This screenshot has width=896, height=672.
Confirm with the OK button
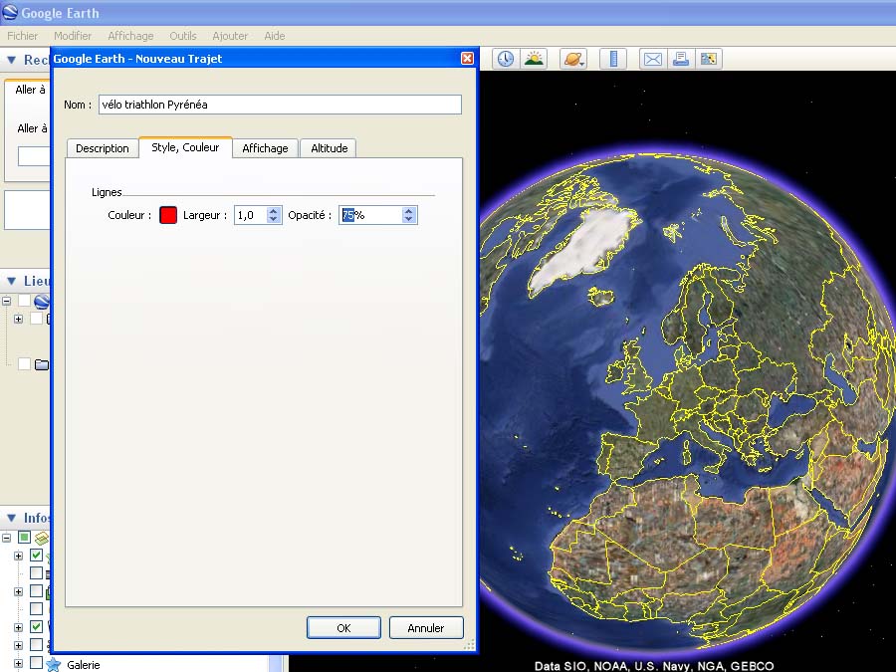pyautogui.click(x=343, y=628)
